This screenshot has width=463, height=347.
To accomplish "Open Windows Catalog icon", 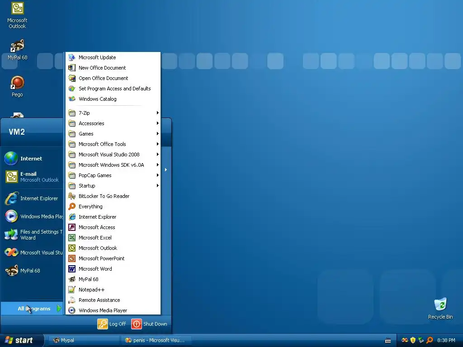I will (72, 99).
